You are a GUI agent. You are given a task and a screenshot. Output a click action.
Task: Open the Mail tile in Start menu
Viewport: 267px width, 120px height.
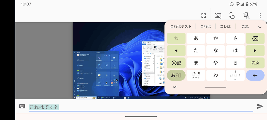pos(114,58)
